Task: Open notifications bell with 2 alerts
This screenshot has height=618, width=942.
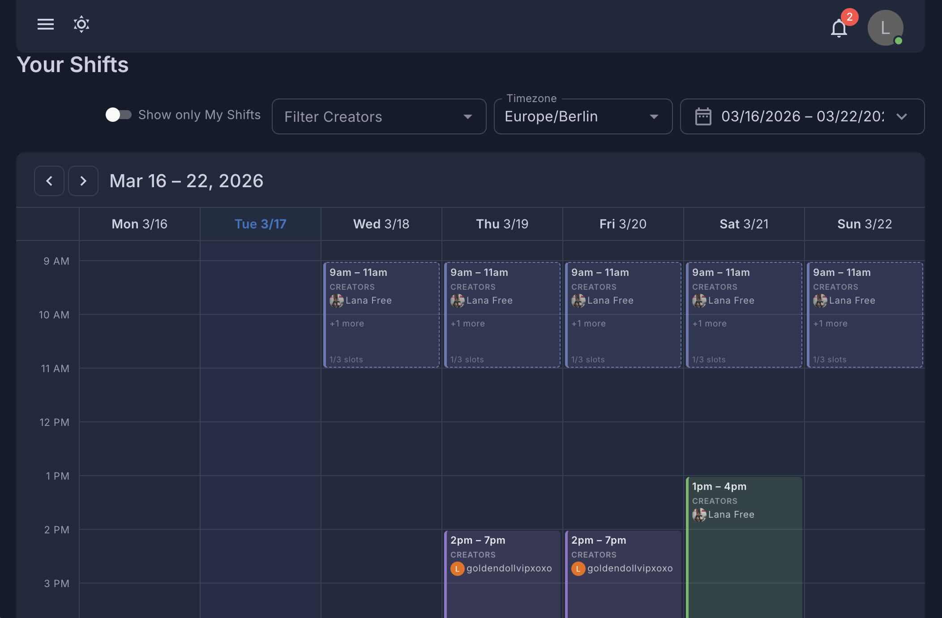Action: pyautogui.click(x=839, y=28)
